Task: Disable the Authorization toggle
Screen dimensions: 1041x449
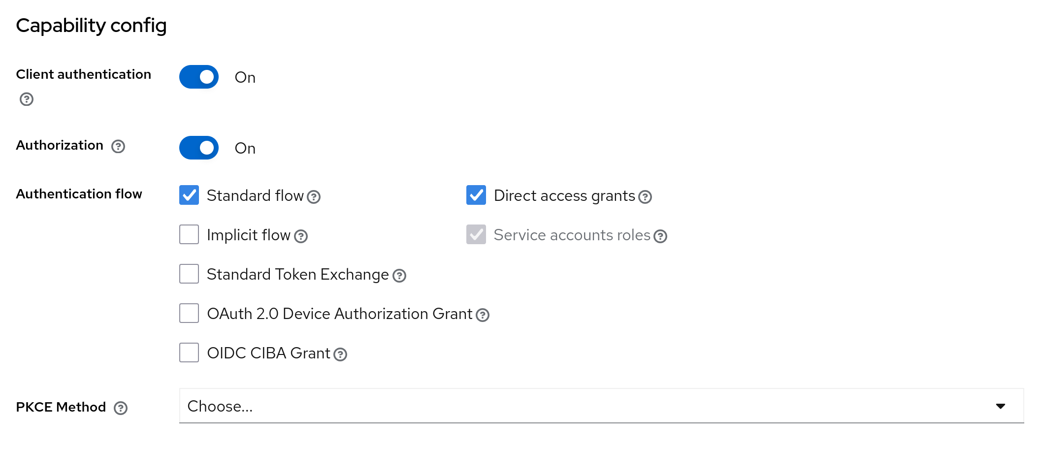Action: pyautogui.click(x=198, y=148)
